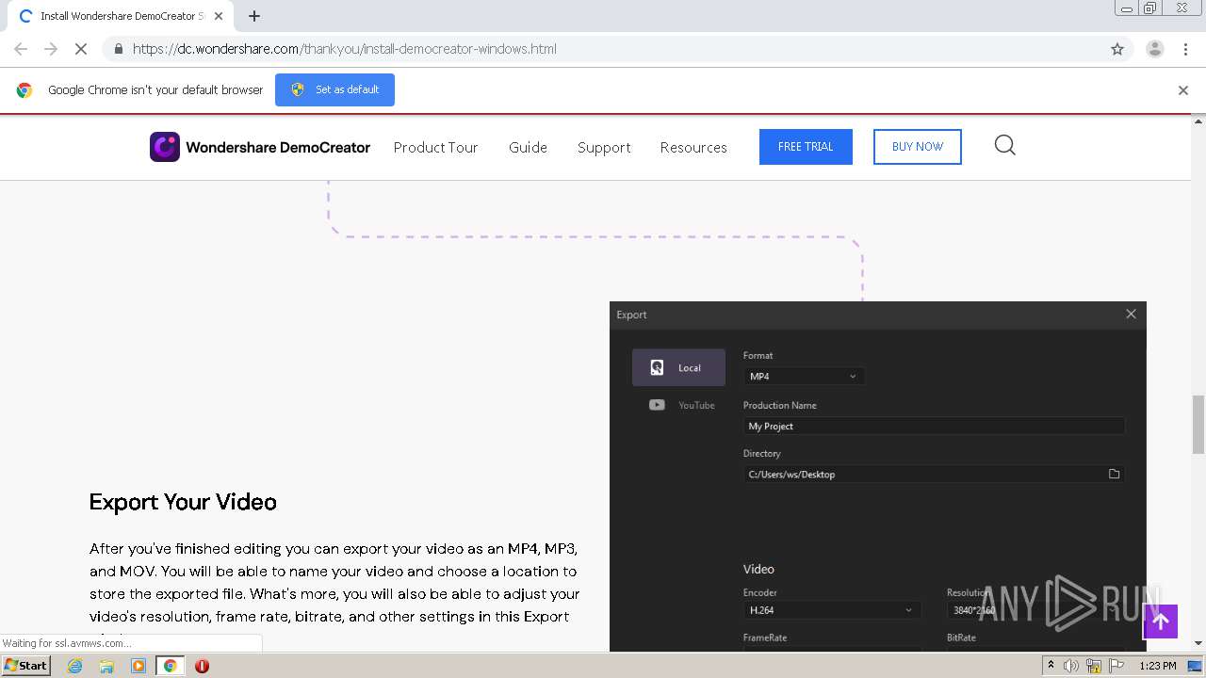Click the network status tray icon
1206x678 pixels.
(x=1094, y=666)
